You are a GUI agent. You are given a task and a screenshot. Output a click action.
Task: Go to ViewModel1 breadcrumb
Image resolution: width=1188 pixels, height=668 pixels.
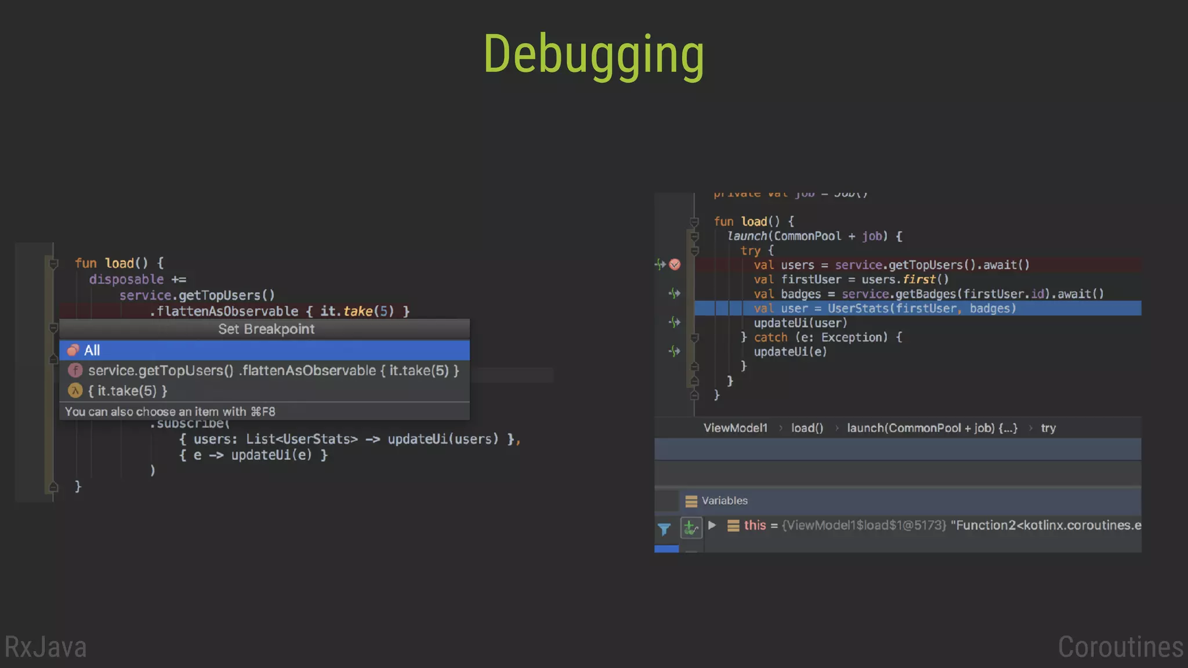tap(735, 428)
